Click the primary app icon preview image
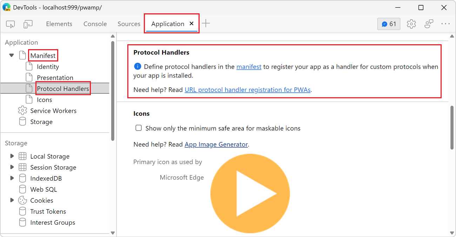The image size is (456, 237). pos(250,193)
